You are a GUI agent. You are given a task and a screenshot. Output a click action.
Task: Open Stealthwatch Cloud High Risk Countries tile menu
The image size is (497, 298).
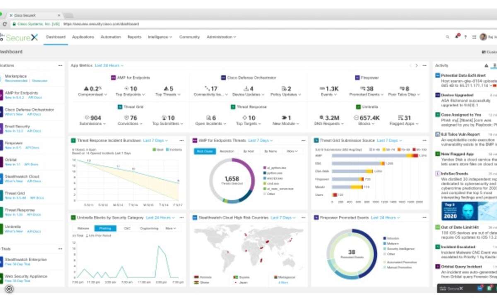coord(303,217)
